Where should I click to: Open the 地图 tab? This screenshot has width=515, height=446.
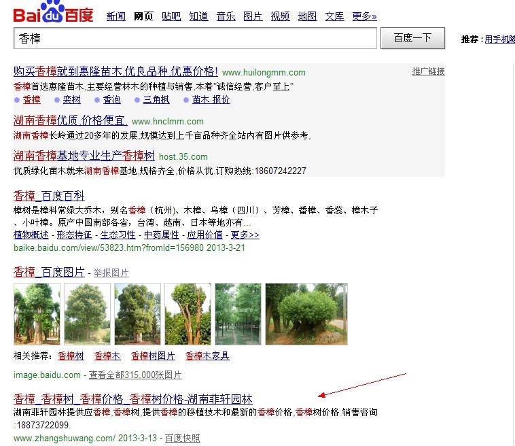point(307,16)
